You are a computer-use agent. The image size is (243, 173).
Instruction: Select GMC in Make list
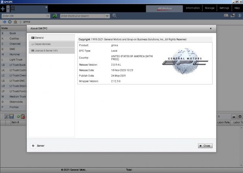coord(14,49)
